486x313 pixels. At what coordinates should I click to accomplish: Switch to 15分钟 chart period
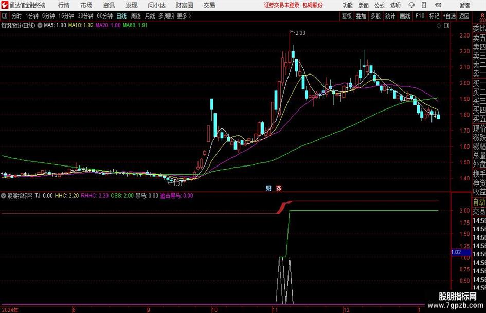66,16
